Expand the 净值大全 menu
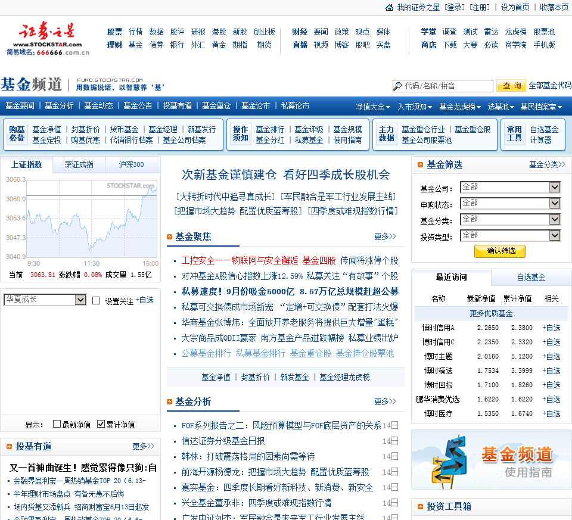 pyautogui.click(x=373, y=107)
